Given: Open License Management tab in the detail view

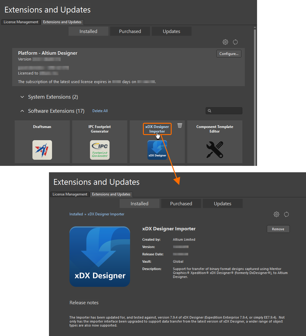Looking at the screenshot, I should coord(70,194).
